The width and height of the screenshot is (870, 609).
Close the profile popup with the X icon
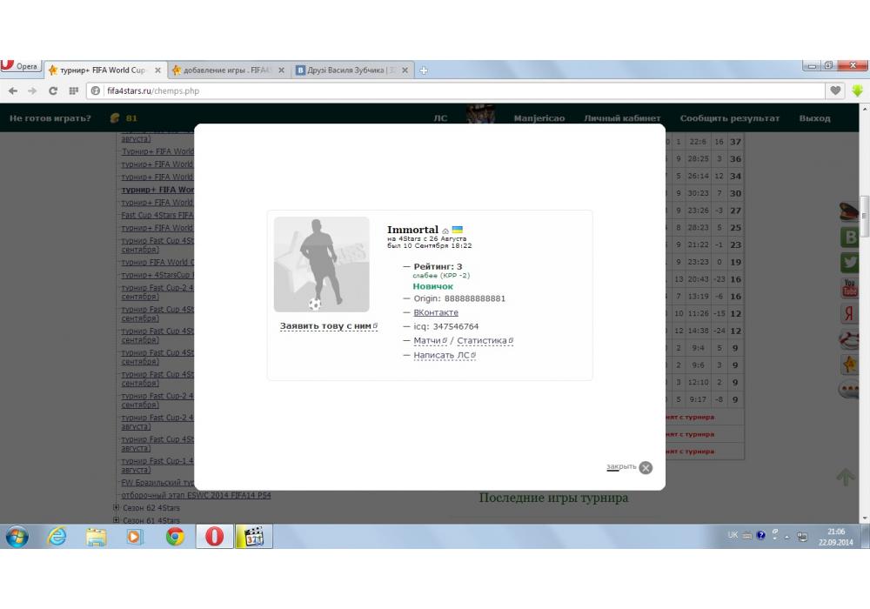(646, 467)
